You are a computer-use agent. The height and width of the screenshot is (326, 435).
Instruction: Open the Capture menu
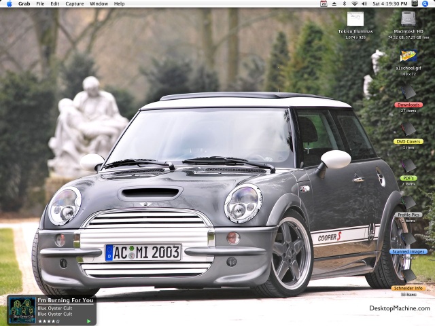point(74,3)
